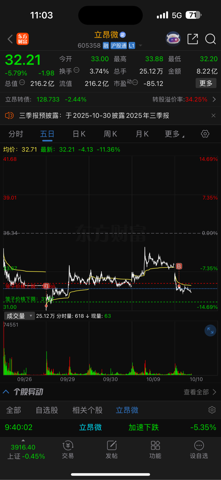Expand the 上证 index ticker arrow
This screenshot has height=480, width=221.
[23, 441]
